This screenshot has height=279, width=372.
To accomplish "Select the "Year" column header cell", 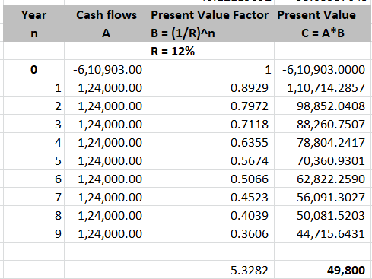I will coord(33,15).
